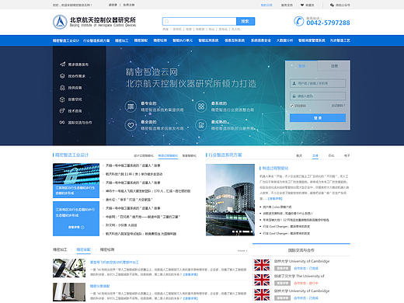Click the magnifier icon inside the search box
The height and width of the screenshot is (303, 404).
click(167, 22)
